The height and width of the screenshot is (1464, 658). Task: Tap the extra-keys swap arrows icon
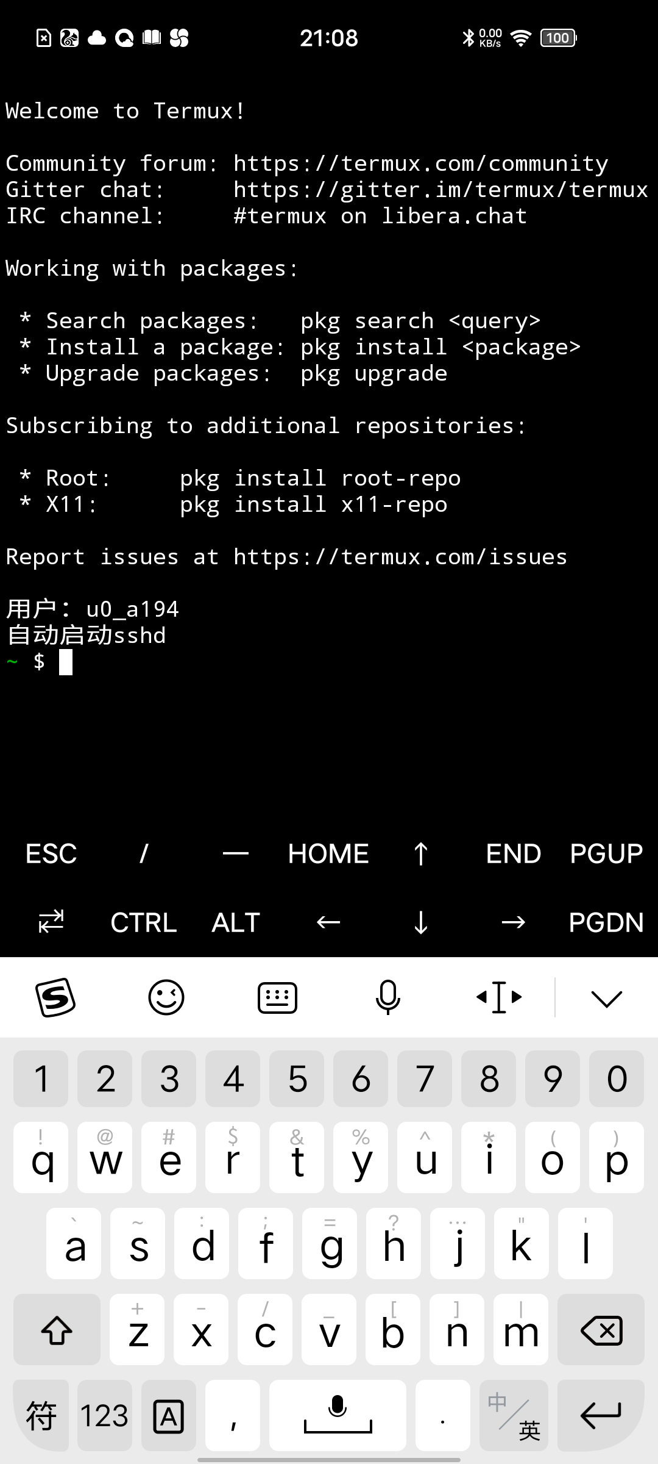pos(51,922)
